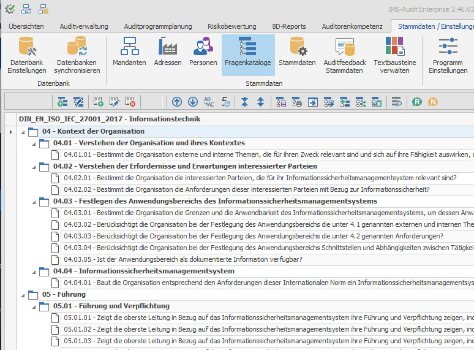
Task: Open Risikobewertung tab
Action: pos(232,26)
